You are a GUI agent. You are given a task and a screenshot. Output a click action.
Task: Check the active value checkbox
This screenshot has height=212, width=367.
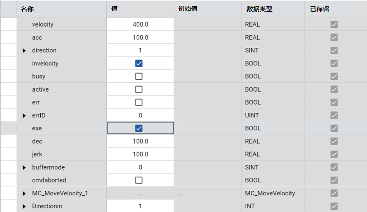139,89
